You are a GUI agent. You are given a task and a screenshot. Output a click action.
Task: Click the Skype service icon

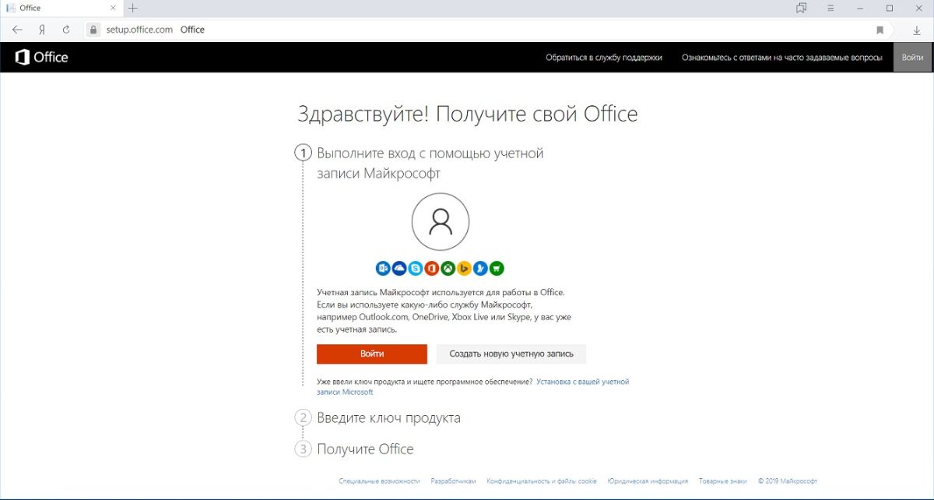pos(416,268)
